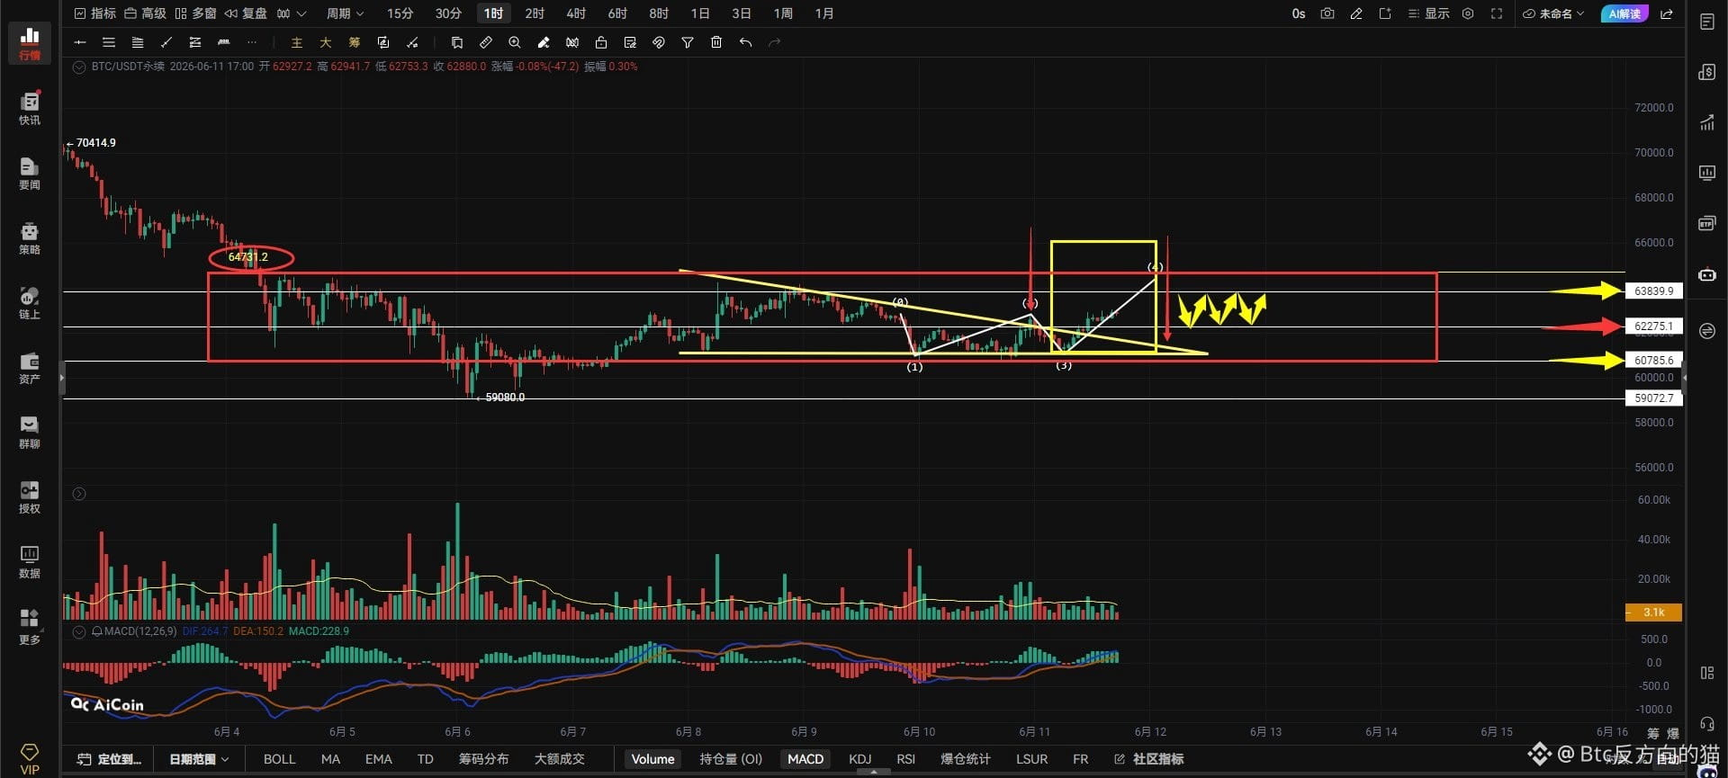The width and height of the screenshot is (1728, 778).
Task: Select the horizontal line drawing tool
Action: (80, 42)
